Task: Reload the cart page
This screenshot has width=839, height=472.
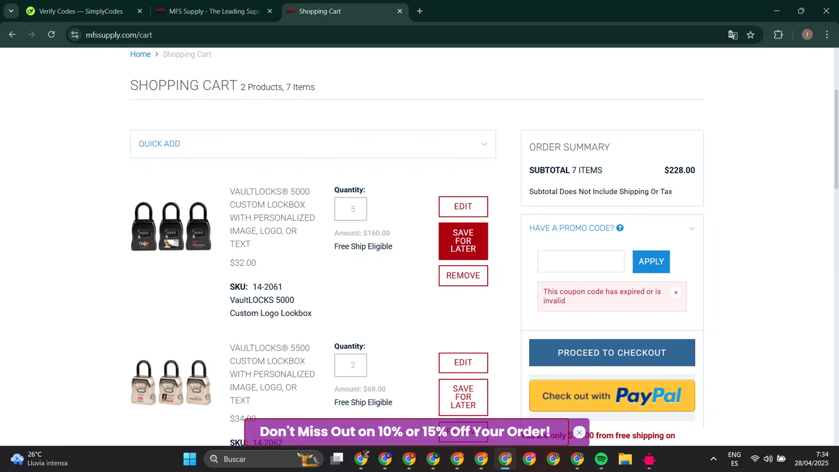Action: (x=51, y=35)
